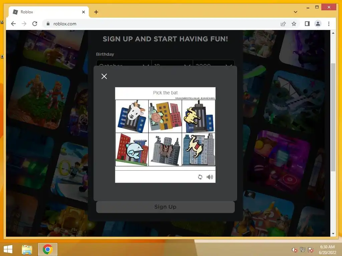Close the captcha dialog with X

pos(104,76)
